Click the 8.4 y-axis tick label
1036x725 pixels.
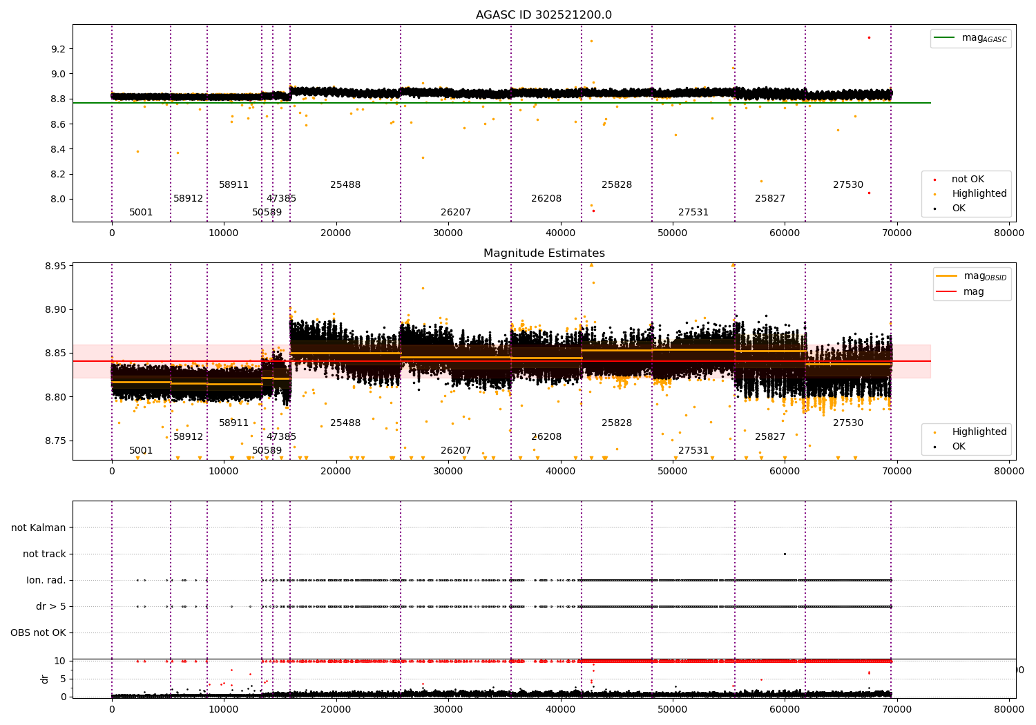coord(58,149)
